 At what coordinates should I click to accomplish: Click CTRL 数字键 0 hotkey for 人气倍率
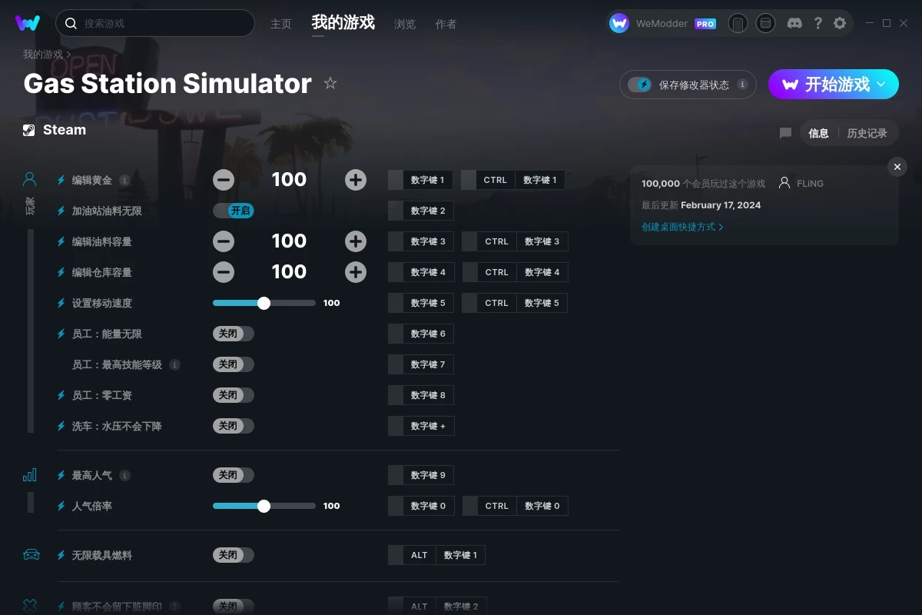pos(515,506)
